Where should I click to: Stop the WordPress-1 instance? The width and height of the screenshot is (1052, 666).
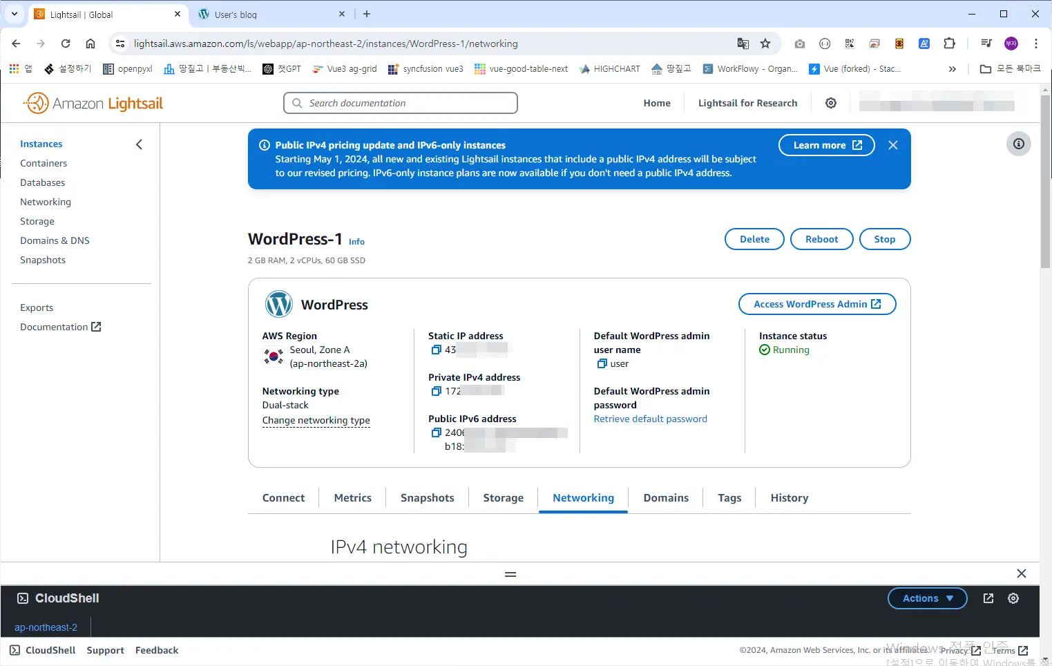coord(885,239)
